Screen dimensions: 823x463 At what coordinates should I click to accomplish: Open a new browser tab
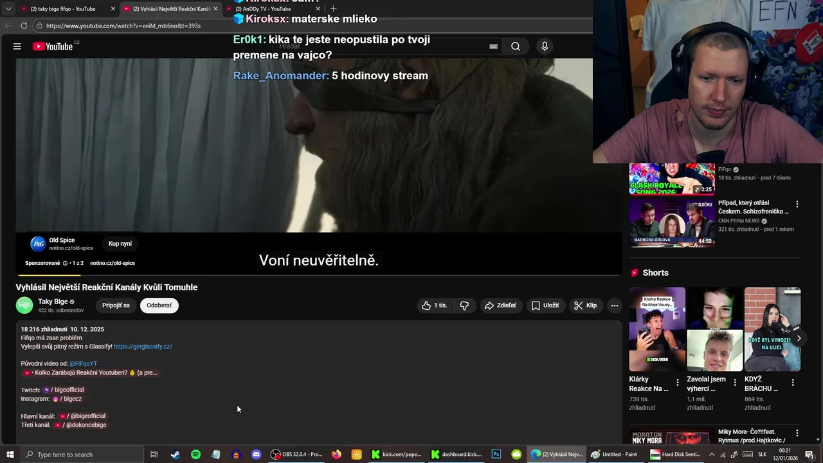333,9
